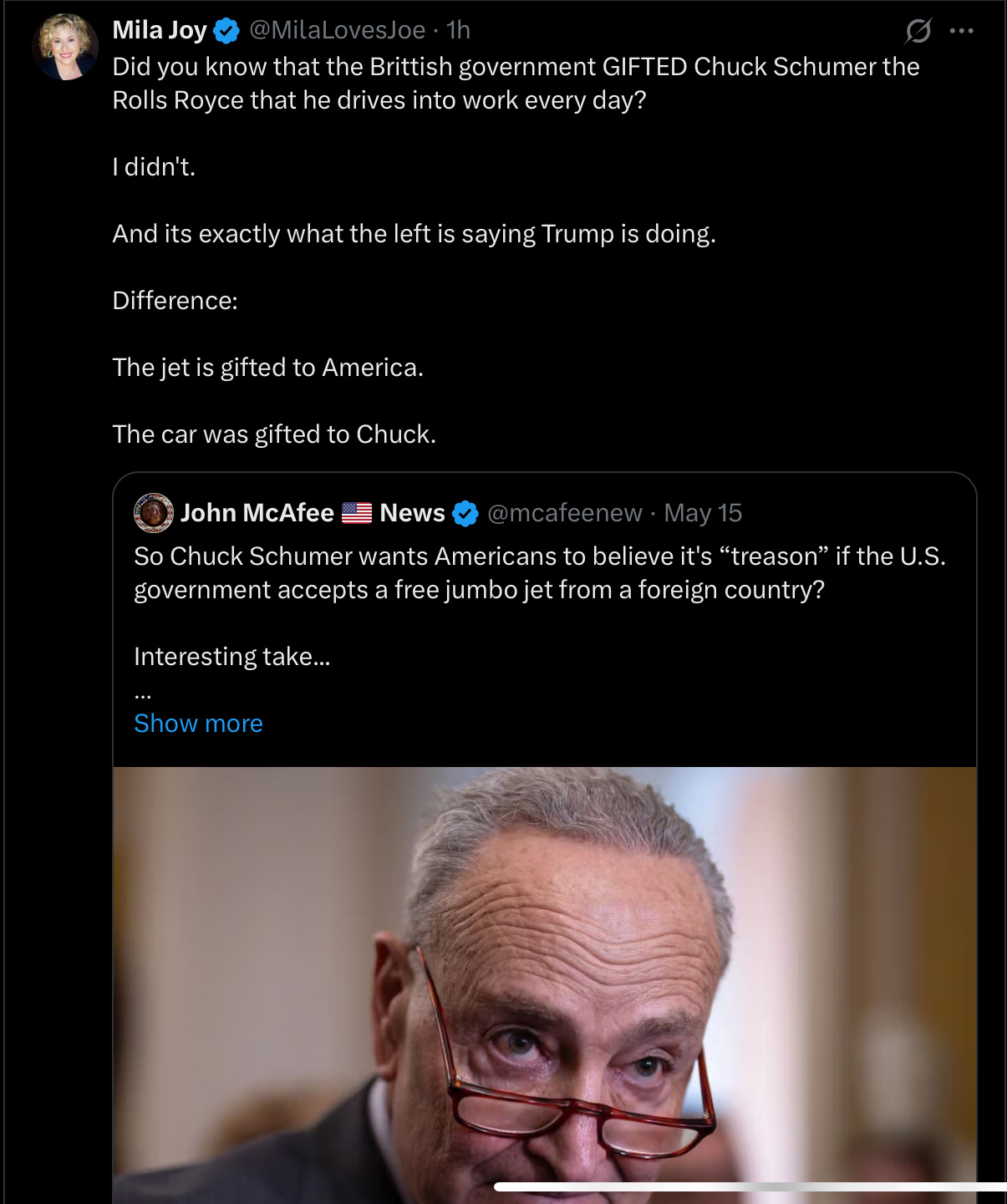Screen dimensions: 1007x1204
Task: Click John McAfee News verified badge
Action: [465, 513]
